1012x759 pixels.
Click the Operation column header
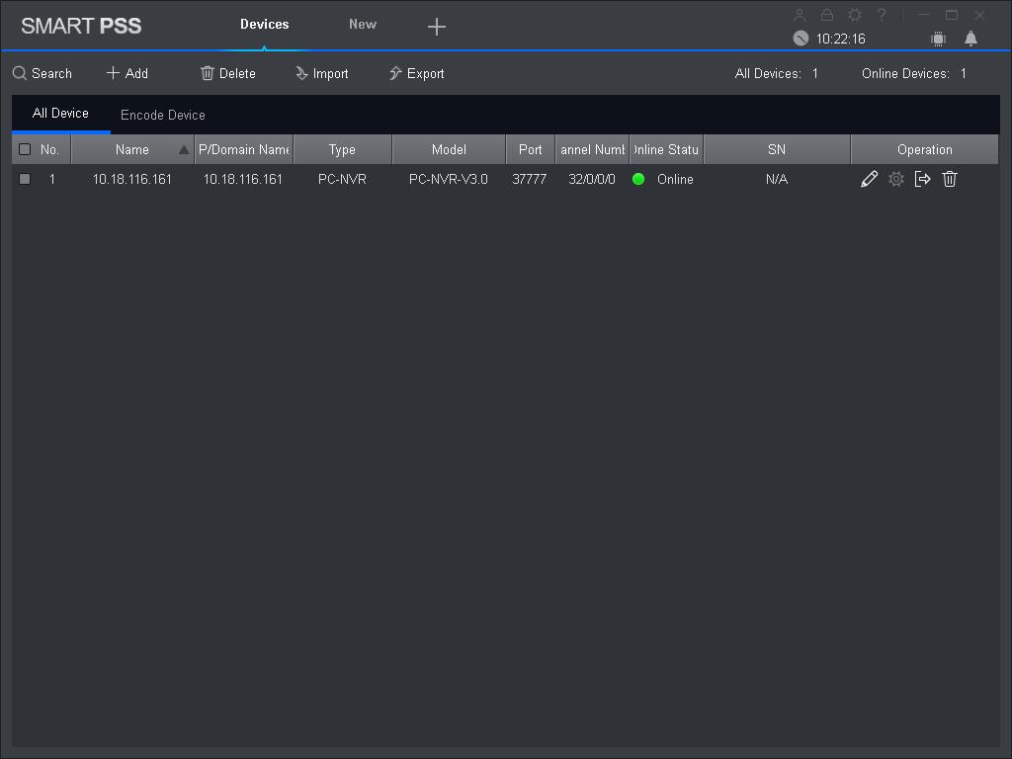tap(924, 150)
